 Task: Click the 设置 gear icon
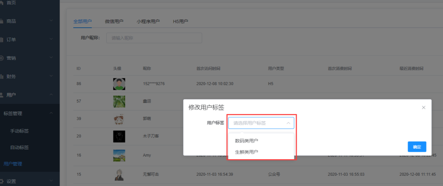2,182
